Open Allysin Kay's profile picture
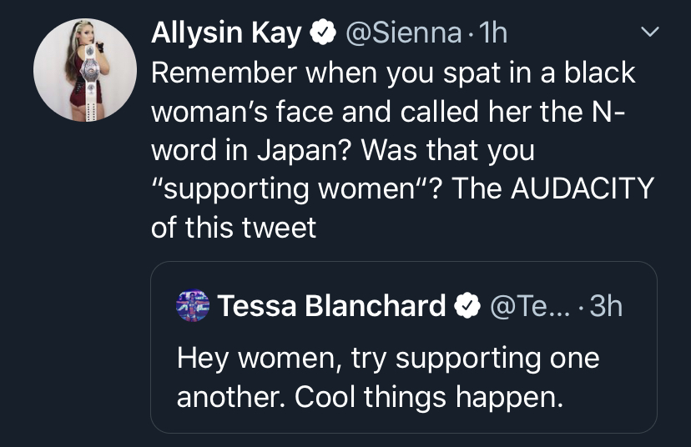Image resolution: width=691 pixels, height=447 pixels. coord(84,70)
